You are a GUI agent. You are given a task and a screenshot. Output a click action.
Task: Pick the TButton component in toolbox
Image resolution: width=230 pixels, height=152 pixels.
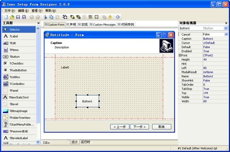(19, 57)
